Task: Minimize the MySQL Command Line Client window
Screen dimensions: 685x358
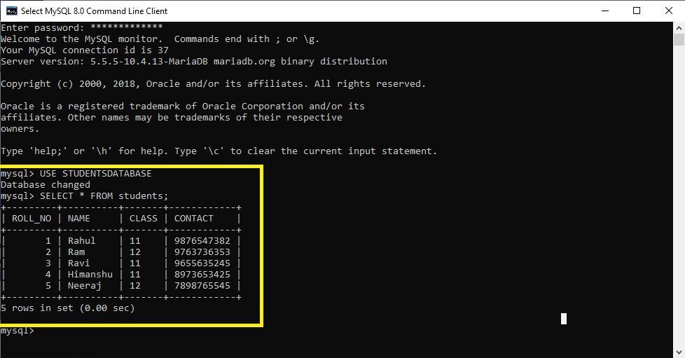Action: click(604, 11)
